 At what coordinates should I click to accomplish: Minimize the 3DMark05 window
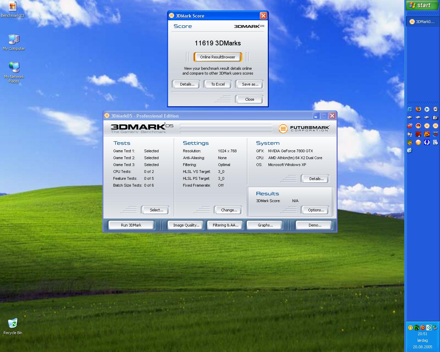coord(316,116)
